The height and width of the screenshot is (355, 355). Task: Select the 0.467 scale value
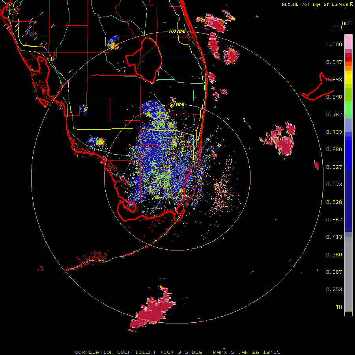[x=334, y=220]
